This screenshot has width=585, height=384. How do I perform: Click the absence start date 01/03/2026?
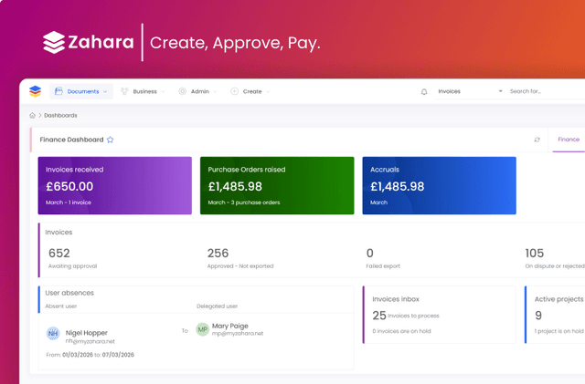[x=78, y=355]
